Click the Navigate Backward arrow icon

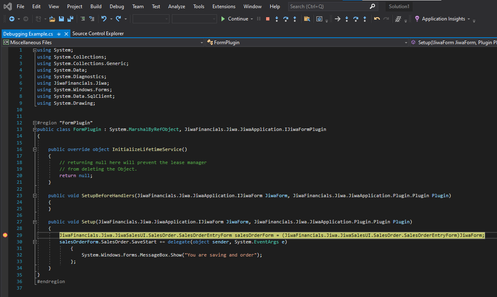coord(11,19)
